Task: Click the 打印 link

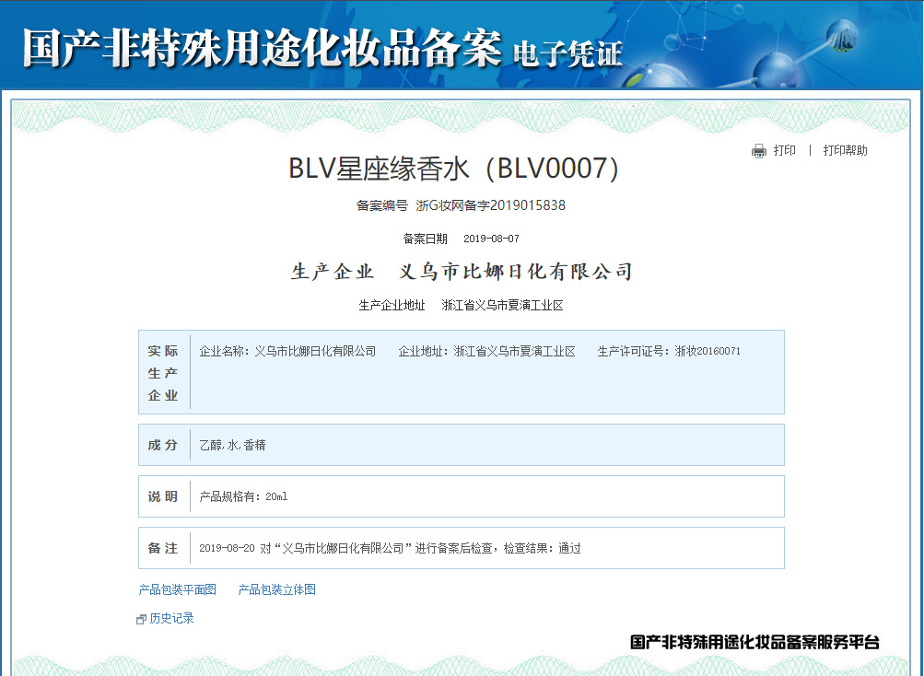Action: pos(784,150)
